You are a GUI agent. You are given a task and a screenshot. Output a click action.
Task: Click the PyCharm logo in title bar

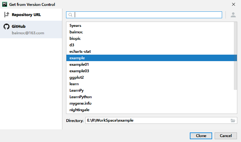pyautogui.click(x=5, y=4)
